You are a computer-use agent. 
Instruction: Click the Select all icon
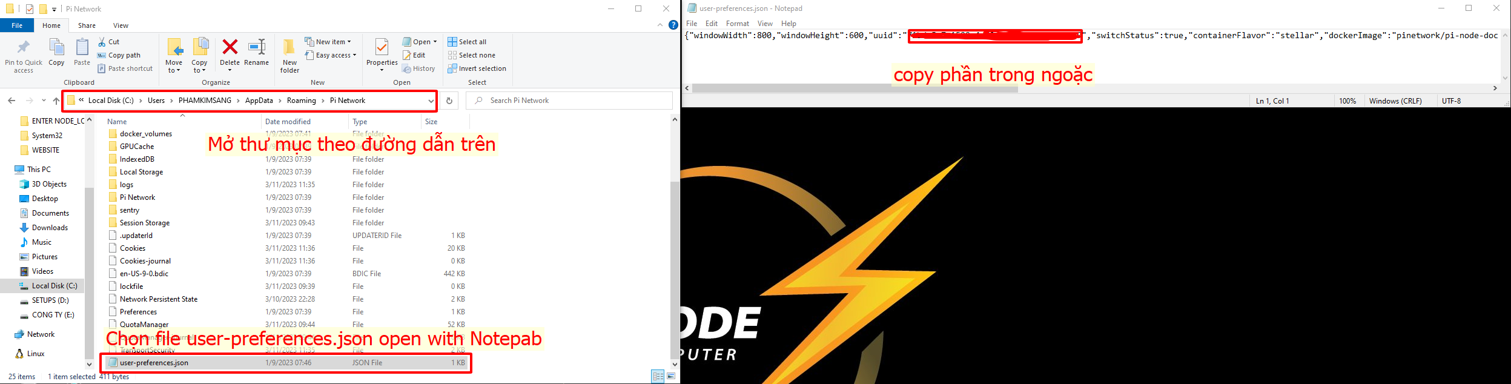coord(452,42)
